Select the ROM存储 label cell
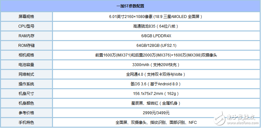This screenshot has width=261, height=128. pyautogui.click(x=26, y=46)
